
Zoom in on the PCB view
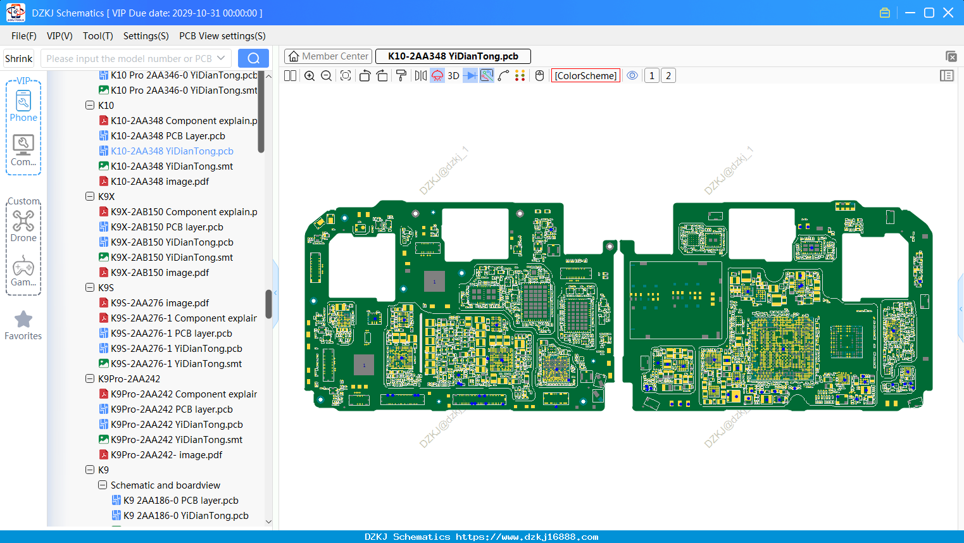310,75
